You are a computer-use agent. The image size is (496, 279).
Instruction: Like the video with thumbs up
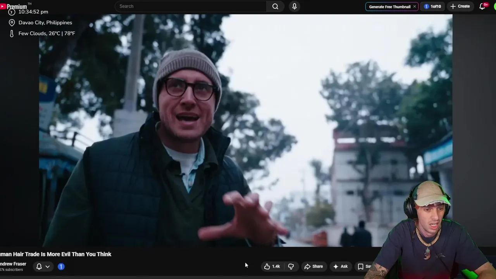click(x=272, y=266)
